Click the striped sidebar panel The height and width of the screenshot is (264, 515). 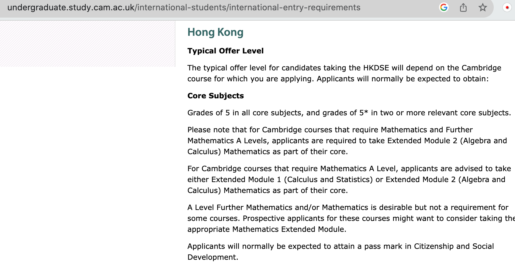pos(88,44)
